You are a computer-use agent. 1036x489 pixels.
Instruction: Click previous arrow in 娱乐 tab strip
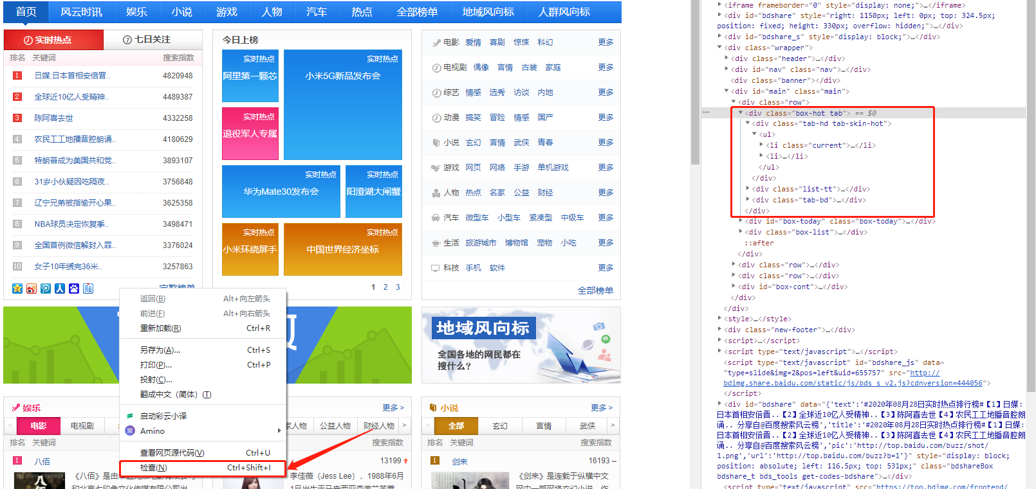[x=10, y=425]
